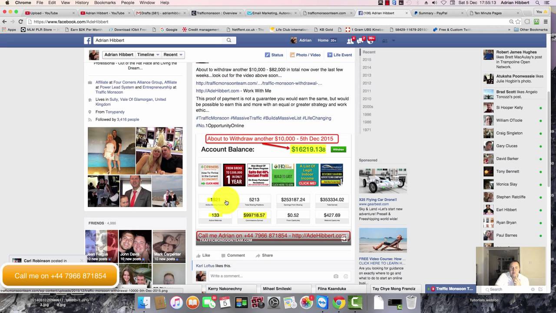The image size is (556, 313).
Task: Click the Chrome address bar
Action: 269,22
